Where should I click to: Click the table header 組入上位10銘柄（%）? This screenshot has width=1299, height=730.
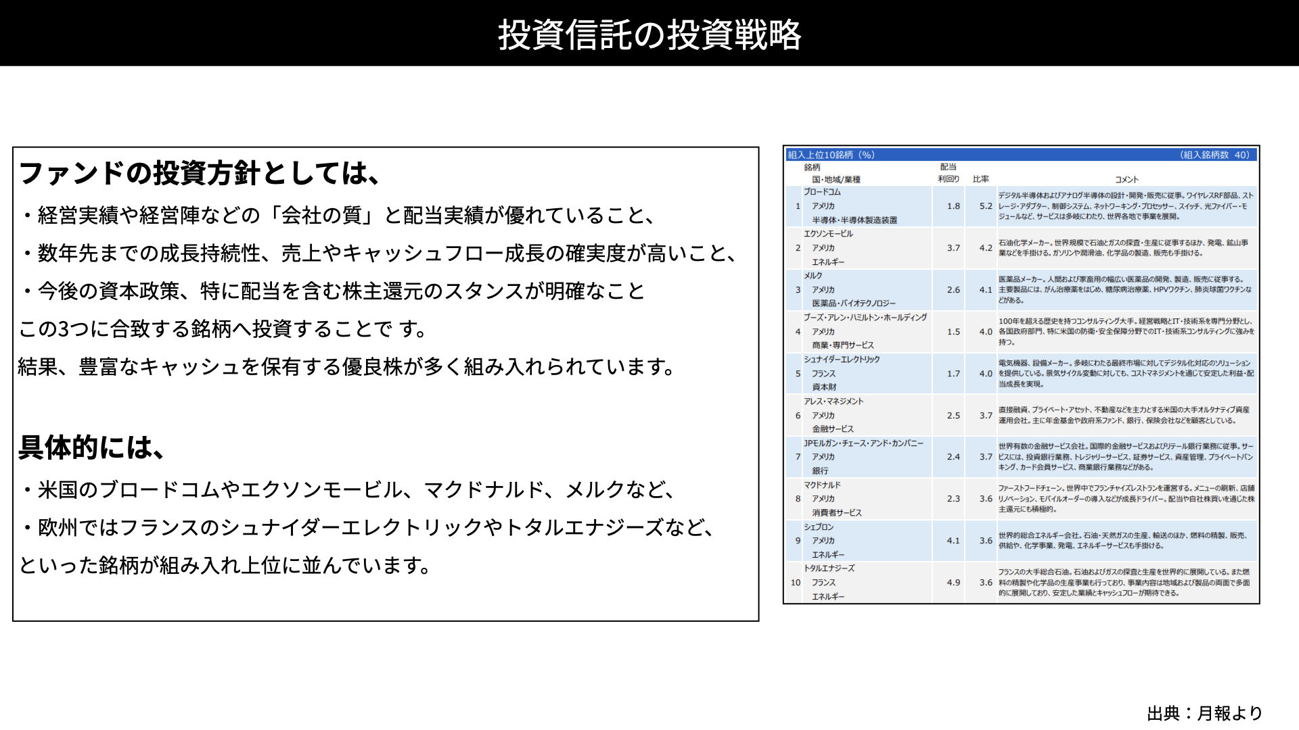[831, 155]
